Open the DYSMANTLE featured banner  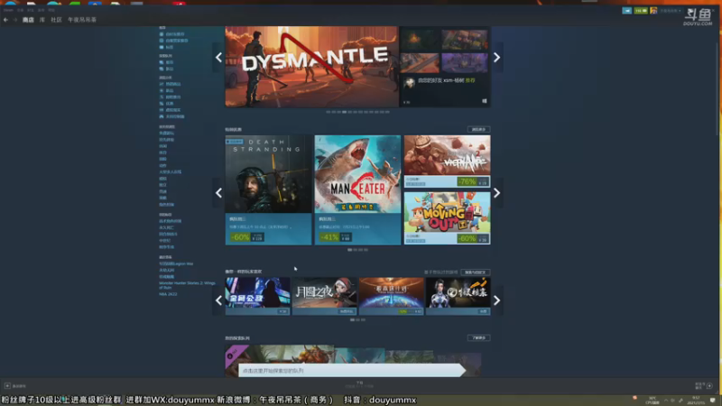pyautogui.click(x=311, y=67)
